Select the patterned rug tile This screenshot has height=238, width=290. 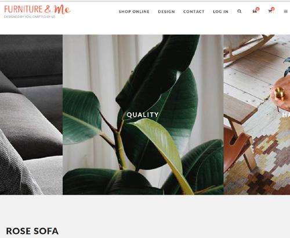click(257, 114)
